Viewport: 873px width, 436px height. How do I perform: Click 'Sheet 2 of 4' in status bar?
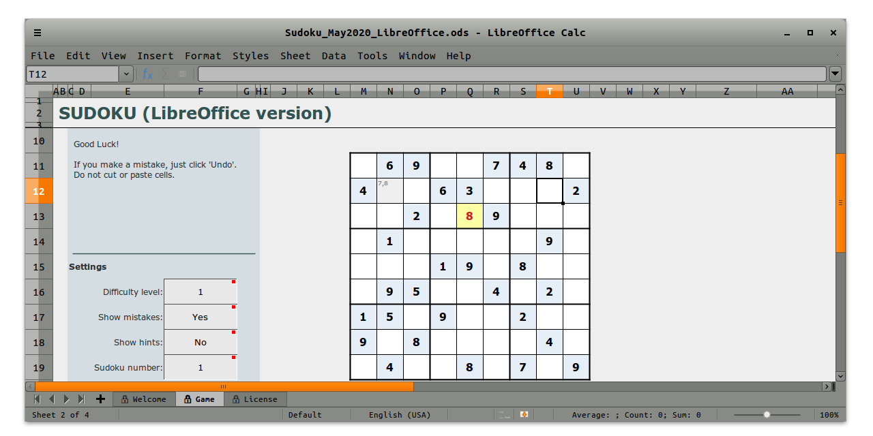[x=61, y=414]
